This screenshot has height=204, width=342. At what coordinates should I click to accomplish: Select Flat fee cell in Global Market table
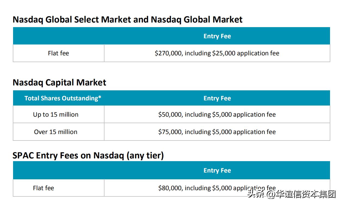[58, 53]
